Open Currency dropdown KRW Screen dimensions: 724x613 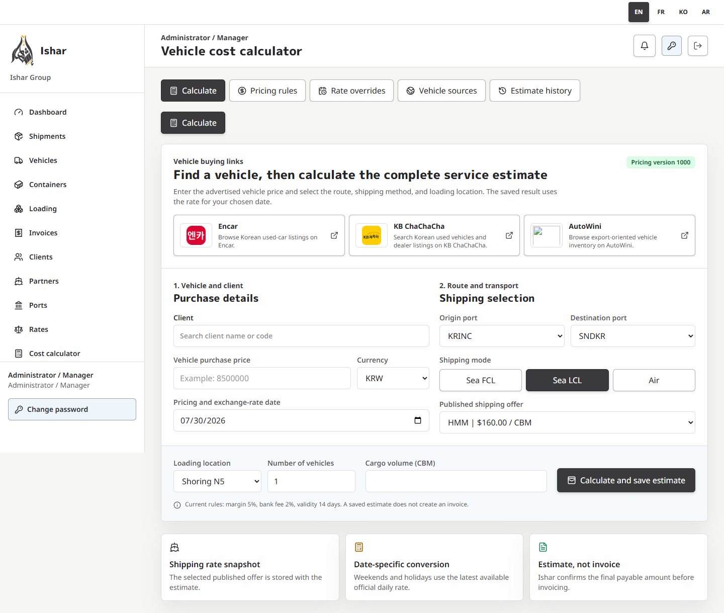393,378
